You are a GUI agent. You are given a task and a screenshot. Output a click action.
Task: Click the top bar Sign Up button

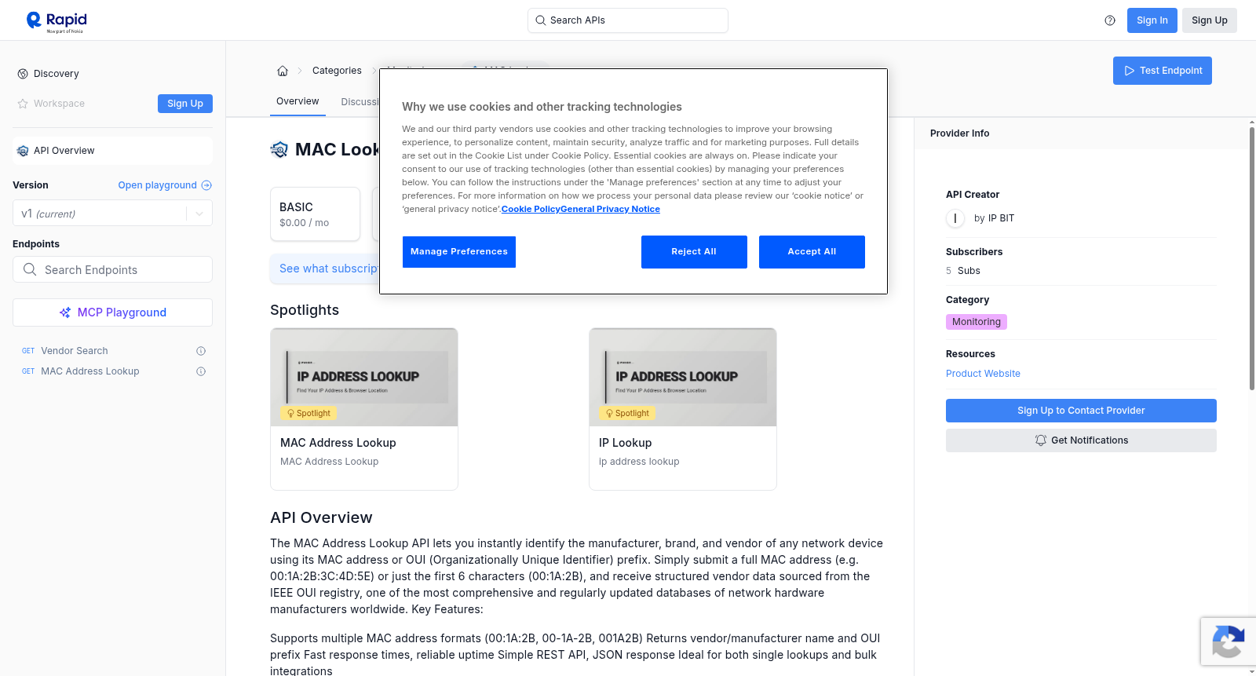point(1210,20)
